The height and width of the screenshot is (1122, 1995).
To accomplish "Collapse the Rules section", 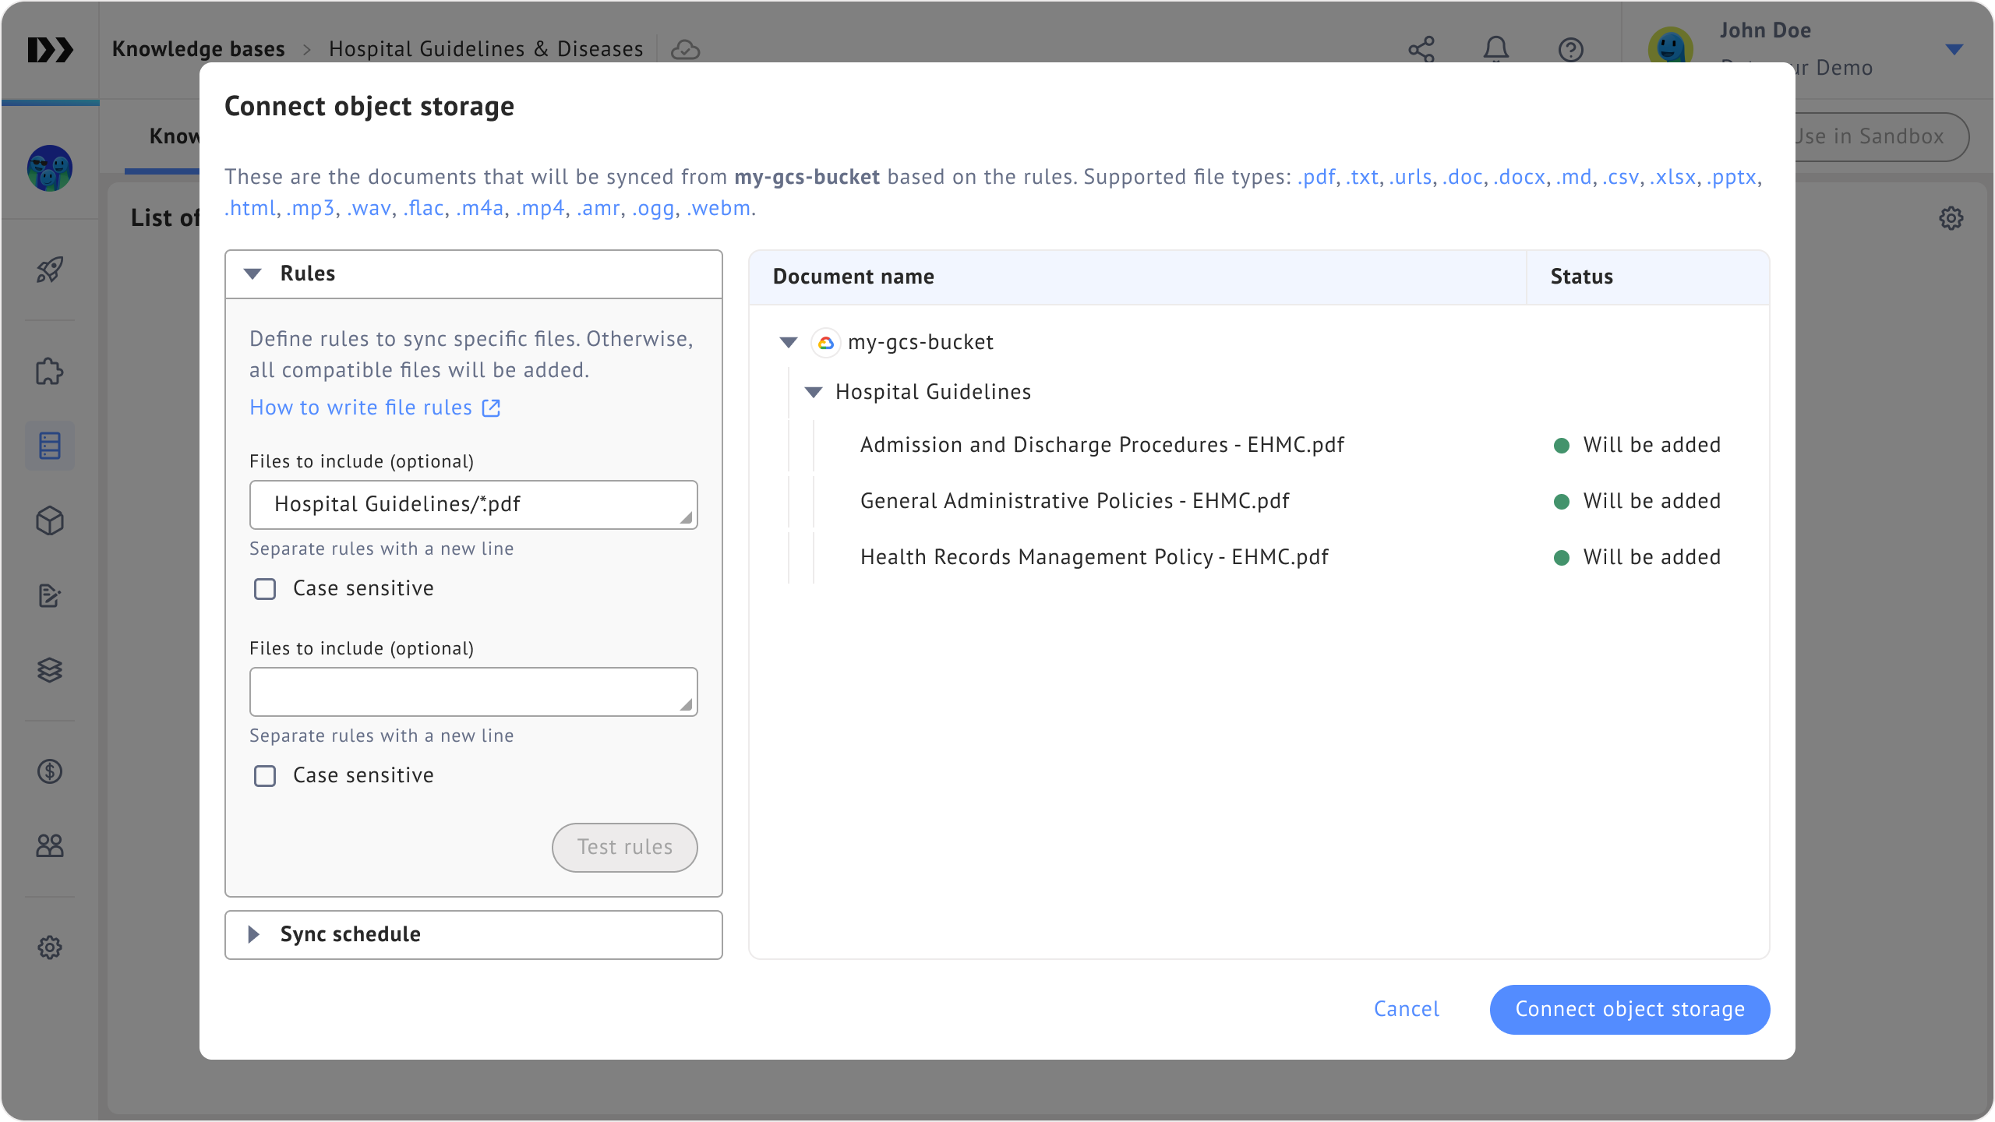I will (x=252, y=273).
